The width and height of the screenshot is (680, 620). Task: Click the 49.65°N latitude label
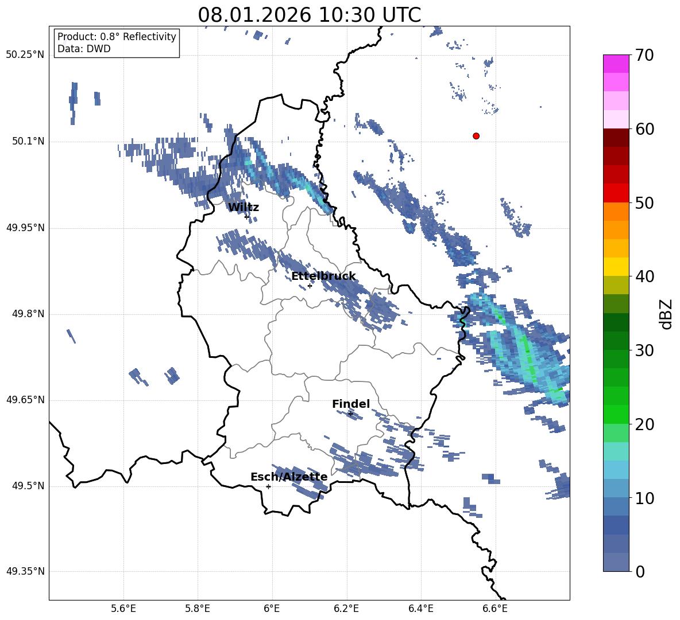click(x=25, y=400)
